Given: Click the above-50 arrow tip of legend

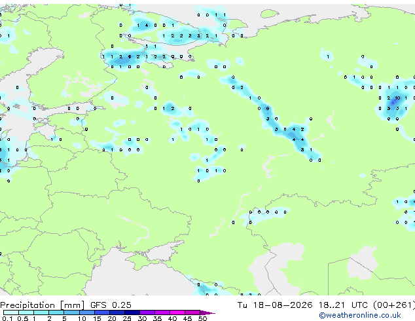Looking at the screenshot, I should click(x=207, y=312).
